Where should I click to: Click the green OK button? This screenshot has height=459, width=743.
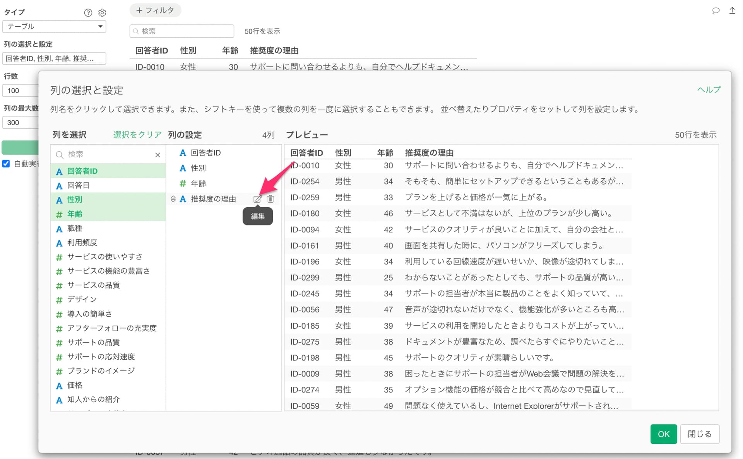coord(663,434)
